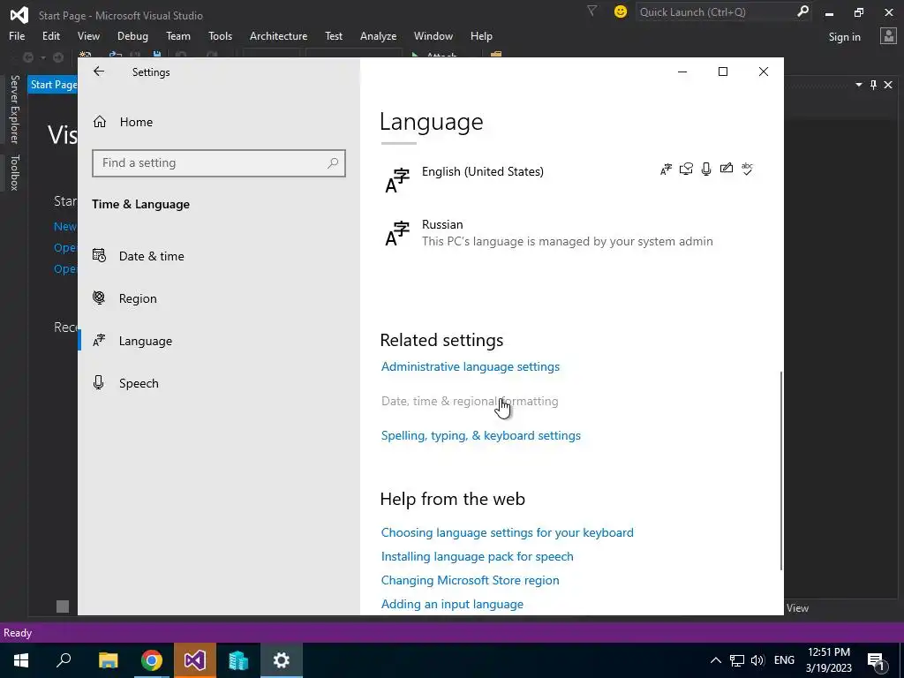Click the speech recognition microphone icon for English

(706, 169)
